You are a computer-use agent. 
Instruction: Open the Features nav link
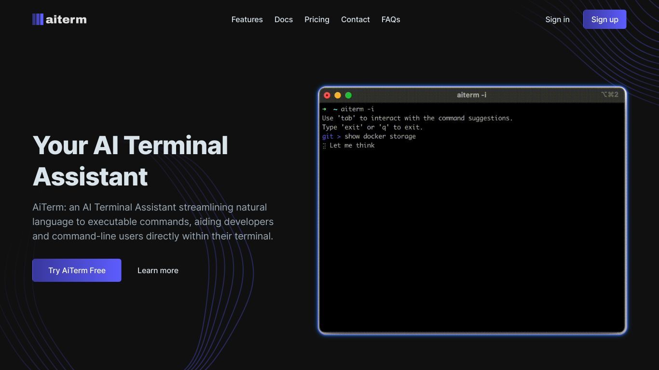pyautogui.click(x=247, y=19)
